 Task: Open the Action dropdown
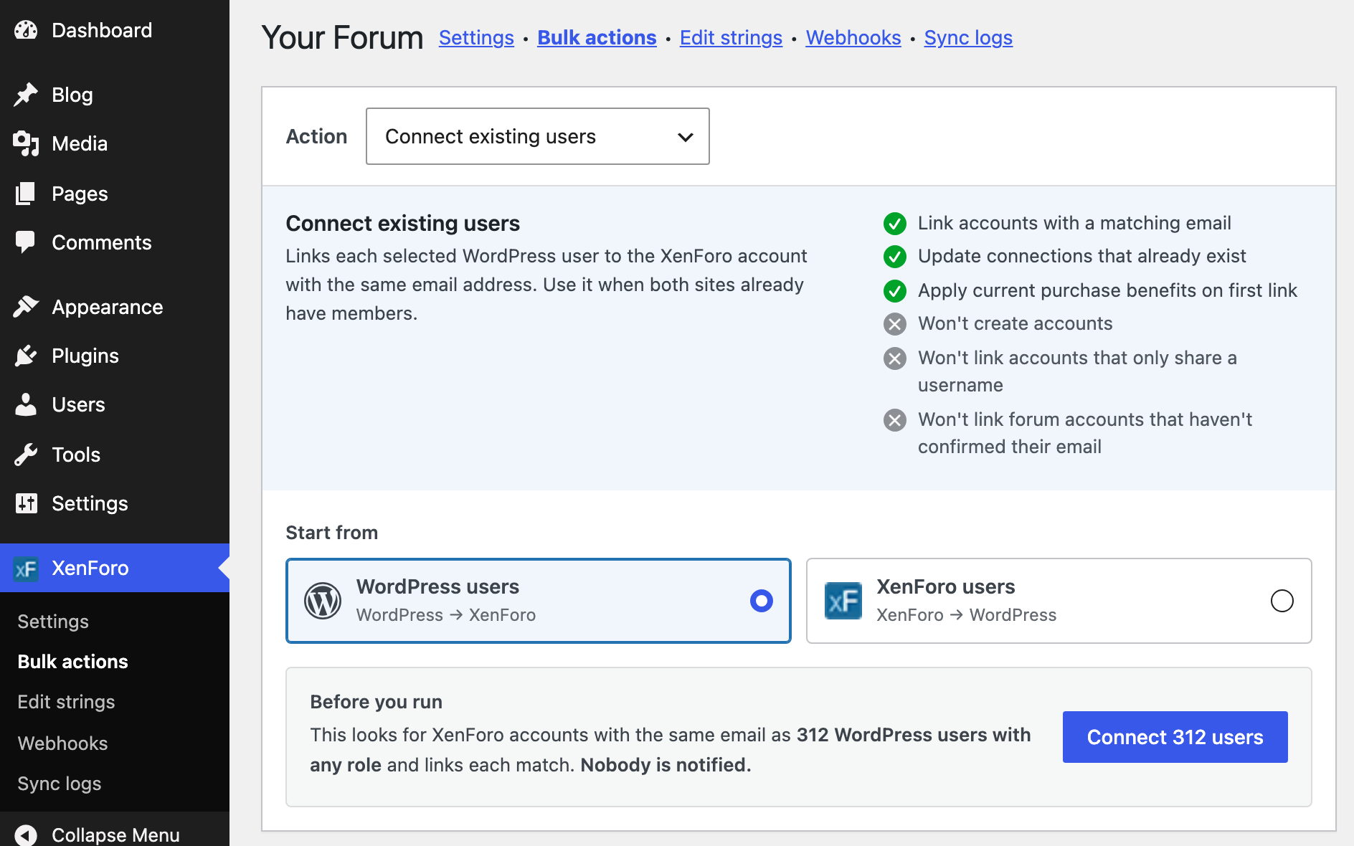click(538, 136)
